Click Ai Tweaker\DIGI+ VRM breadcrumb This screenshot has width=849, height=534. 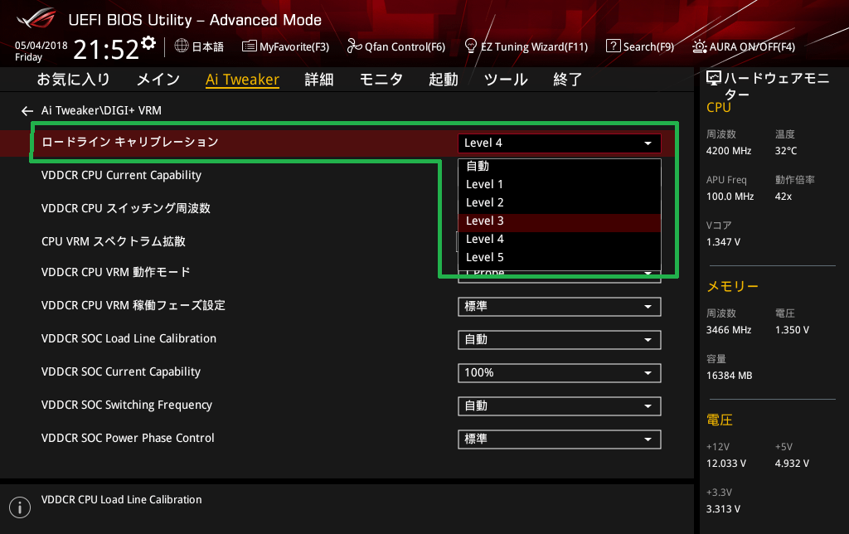click(101, 110)
